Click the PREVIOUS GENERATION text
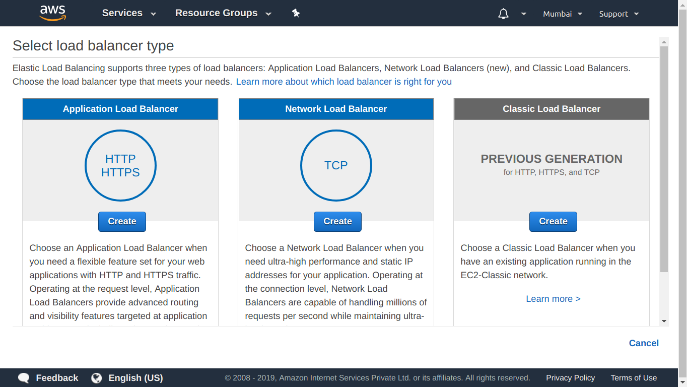 [x=552, y=159]
